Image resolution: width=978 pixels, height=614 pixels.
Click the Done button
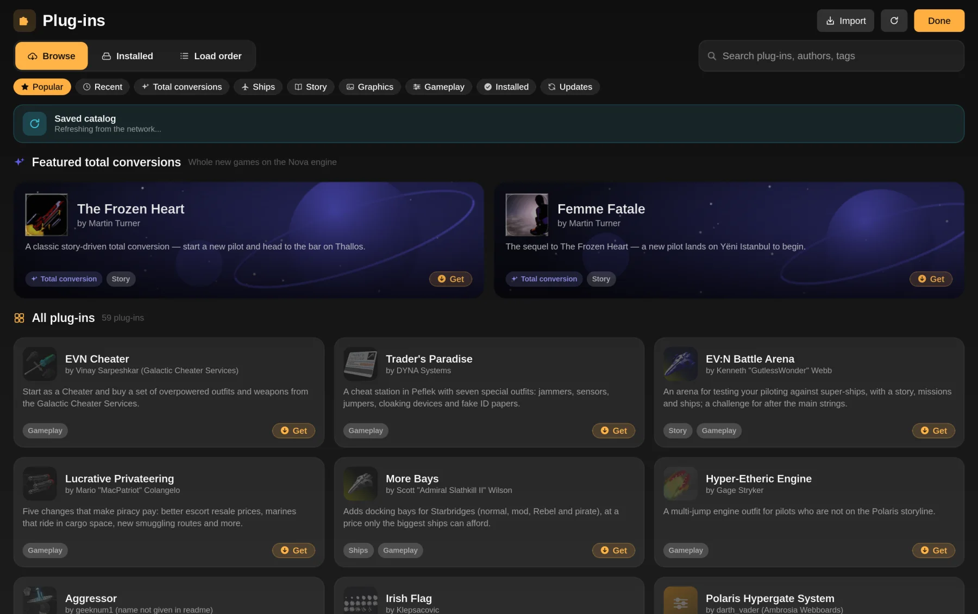coord(939,21)
